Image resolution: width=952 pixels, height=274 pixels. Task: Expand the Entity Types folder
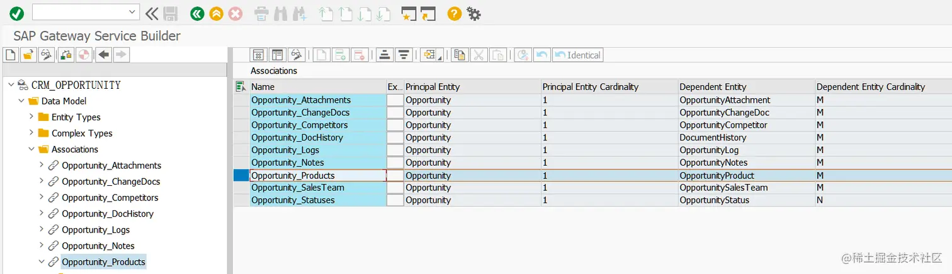point(31,117)
